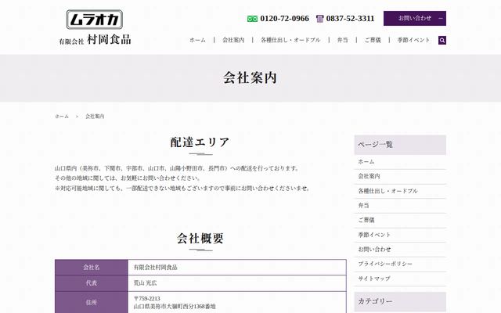The height and width of the screenshot is (313, 501).
Task: Click the 有限会社 村岡食品 company name under logo
Action: 95,40
